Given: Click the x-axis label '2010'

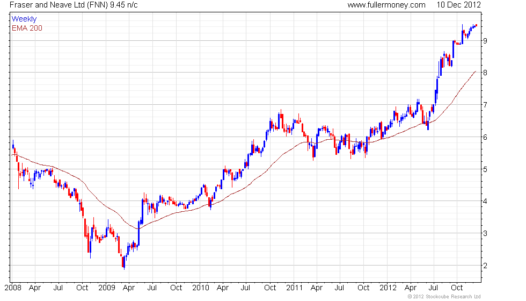Looking at the screenshot, I should pyautogui.click(x=201, y=288).
